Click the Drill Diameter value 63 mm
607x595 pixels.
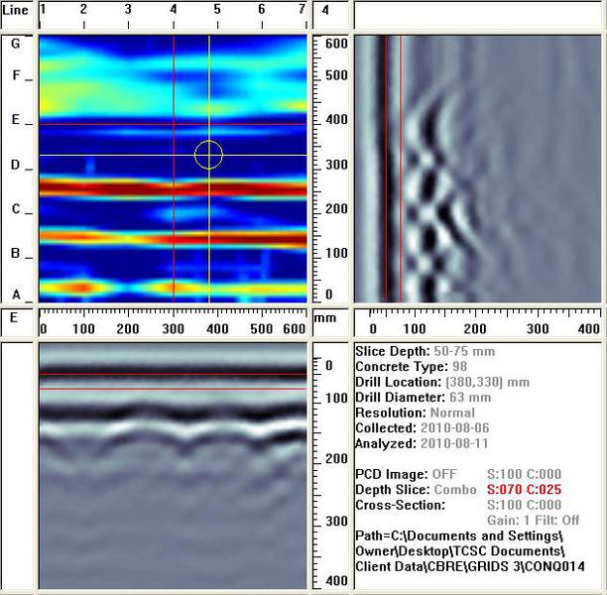tap(470, 398)
